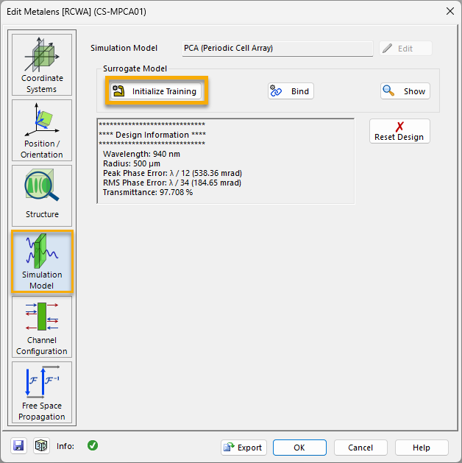The height and width of the screenshot is (463, 462).
Task: Go to Free Space Propagation page
Action: click(x=42, y=392)
